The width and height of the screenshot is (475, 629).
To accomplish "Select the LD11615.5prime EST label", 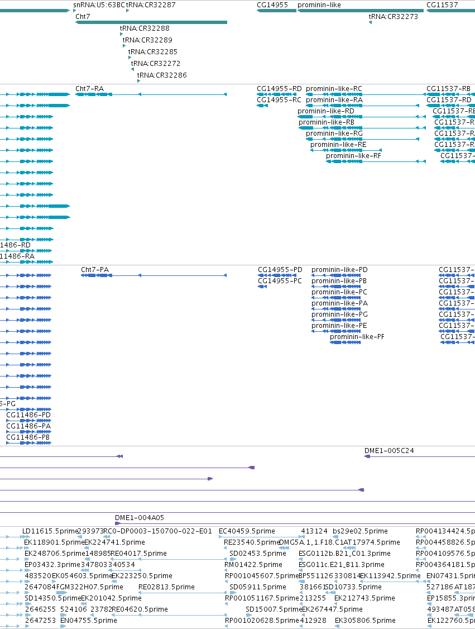I will point(50,531).
